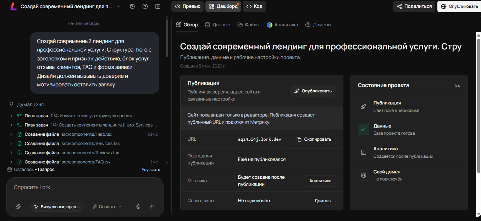This screenshot has width=481, height=221.
Task: Click the checklist icon on План задач 0/4
Action: (20, 116)
